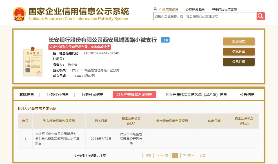Open the 严重违法失信名单 navigation link

[224, 9]
